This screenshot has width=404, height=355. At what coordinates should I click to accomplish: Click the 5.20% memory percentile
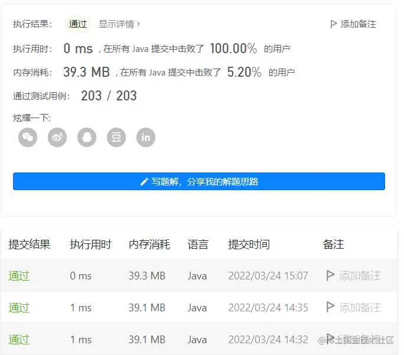pos(245,72)
